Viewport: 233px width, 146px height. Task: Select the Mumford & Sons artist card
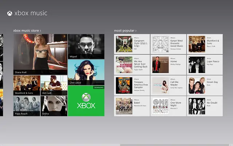click(x=205, y=44)
